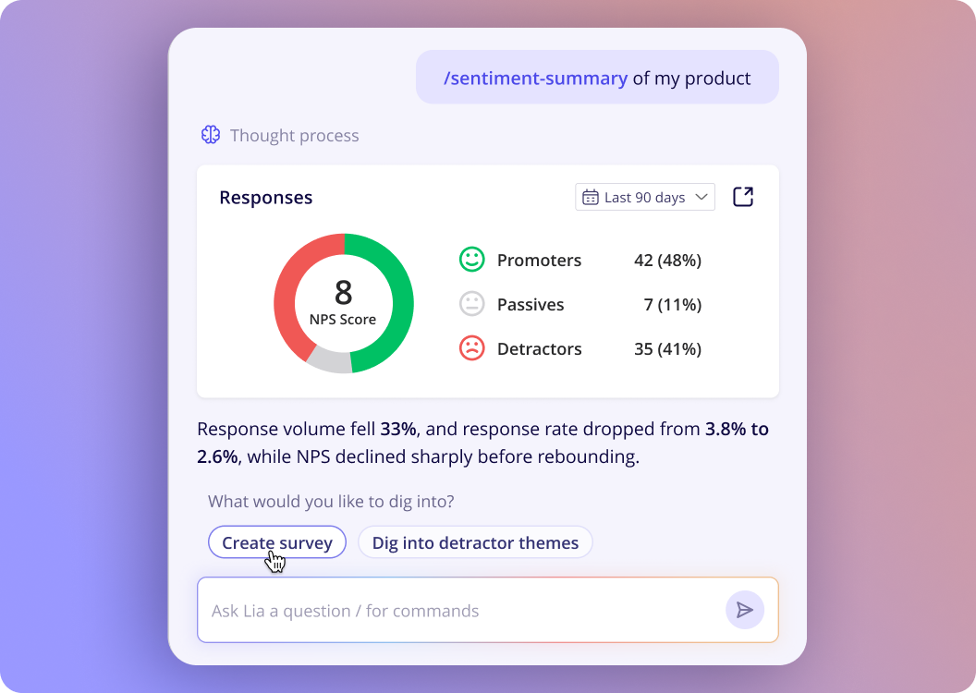Click the bold 33% figure in summary

pos(398,429)
